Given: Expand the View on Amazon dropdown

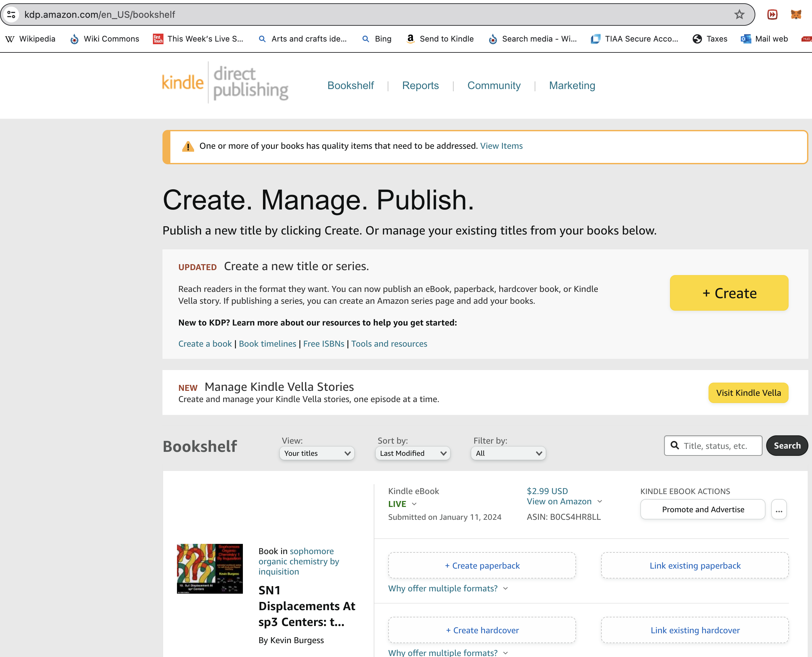Looking at the screenshot, I should [x=600, y=501].
